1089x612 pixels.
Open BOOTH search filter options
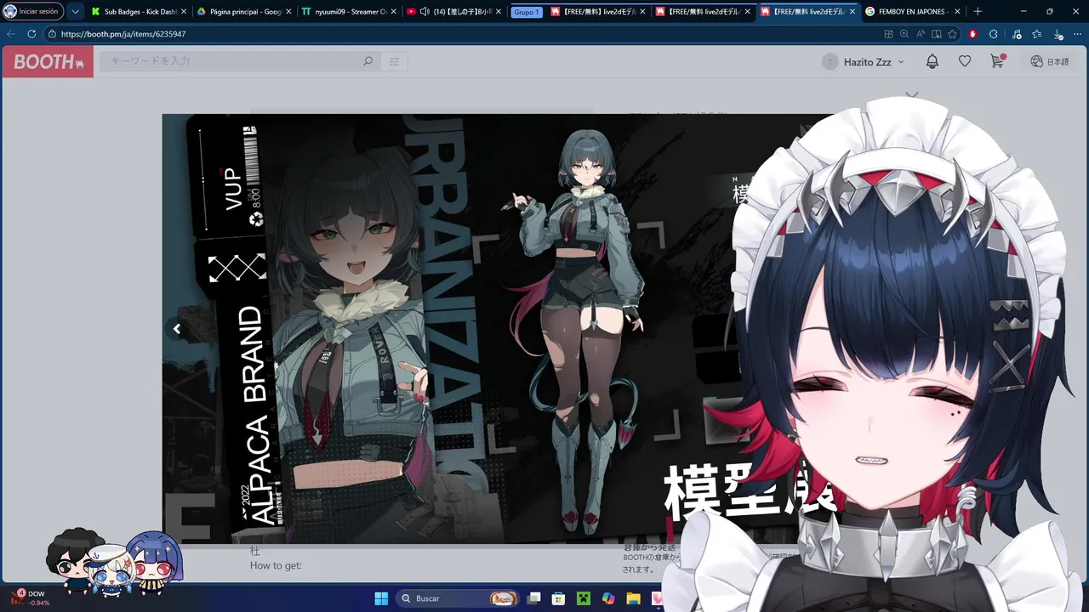(394, 61)
